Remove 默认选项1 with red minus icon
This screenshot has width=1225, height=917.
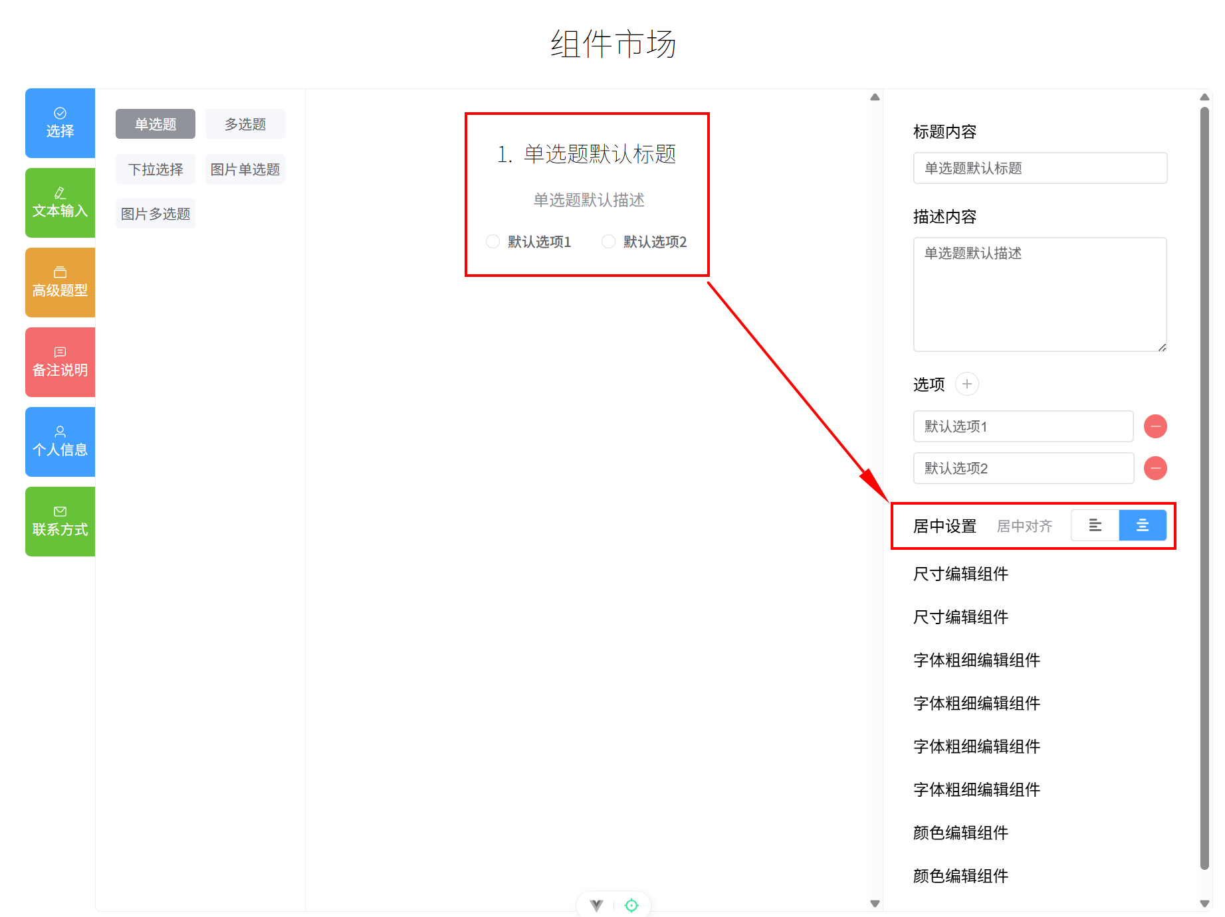pos(1155,426)
